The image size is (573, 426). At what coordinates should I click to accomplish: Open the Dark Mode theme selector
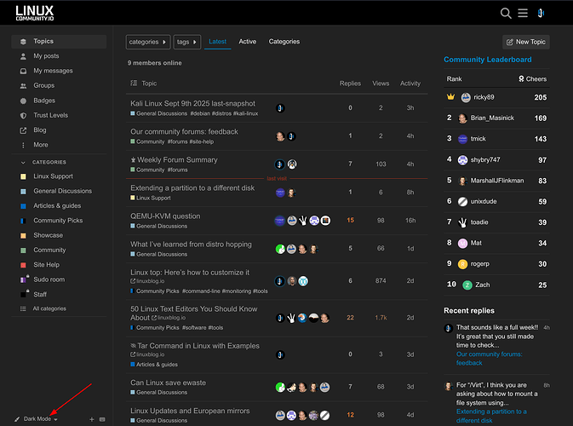tap(37, 419)
